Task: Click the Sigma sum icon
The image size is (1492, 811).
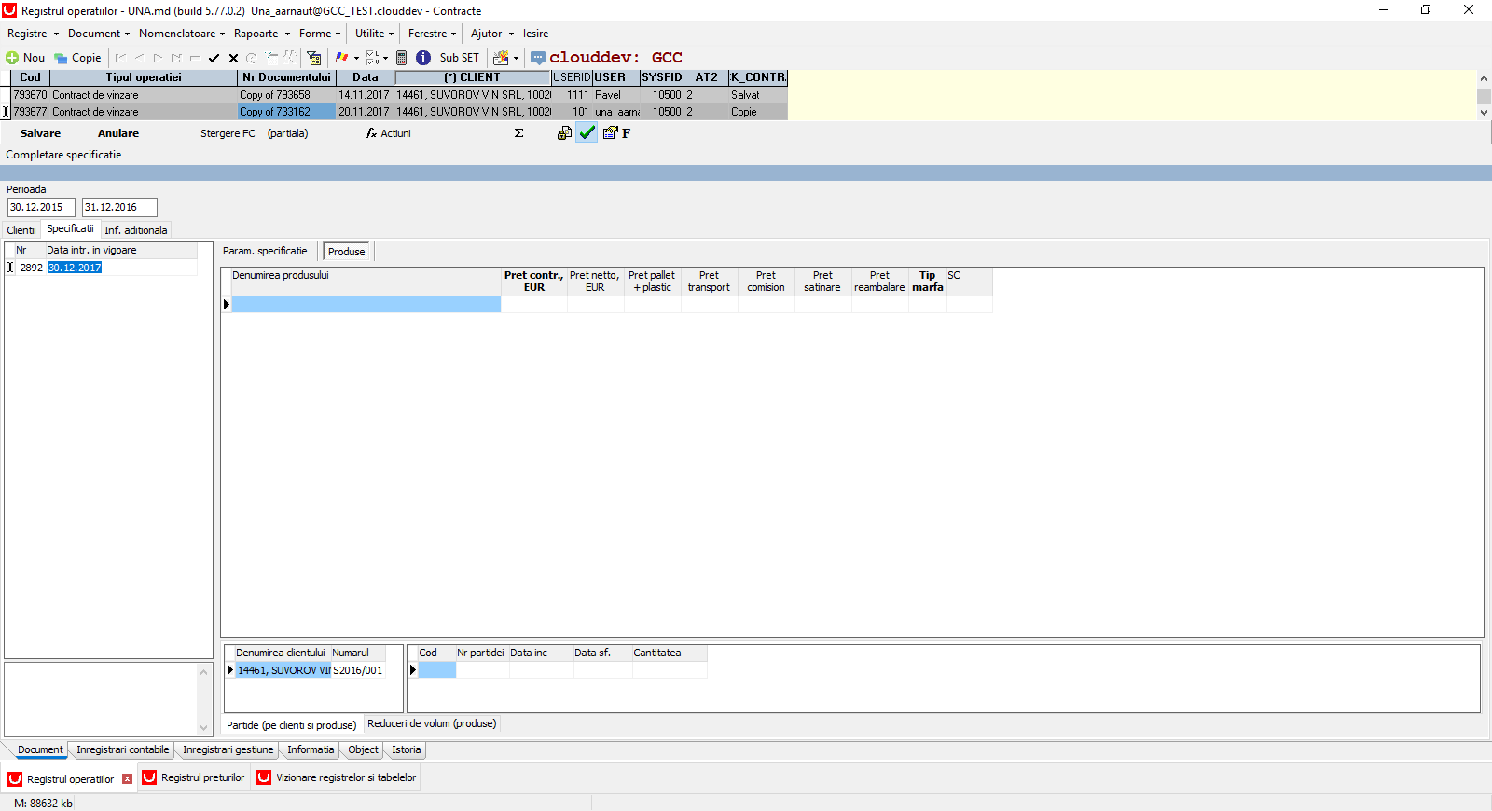Action: [x=519, y=133]
